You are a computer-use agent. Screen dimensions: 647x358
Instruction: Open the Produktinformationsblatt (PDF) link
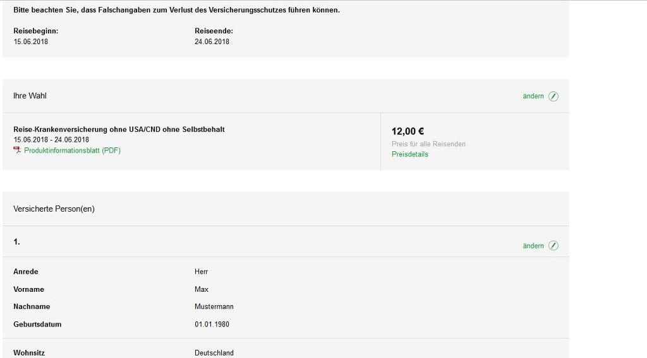[72, 151]
